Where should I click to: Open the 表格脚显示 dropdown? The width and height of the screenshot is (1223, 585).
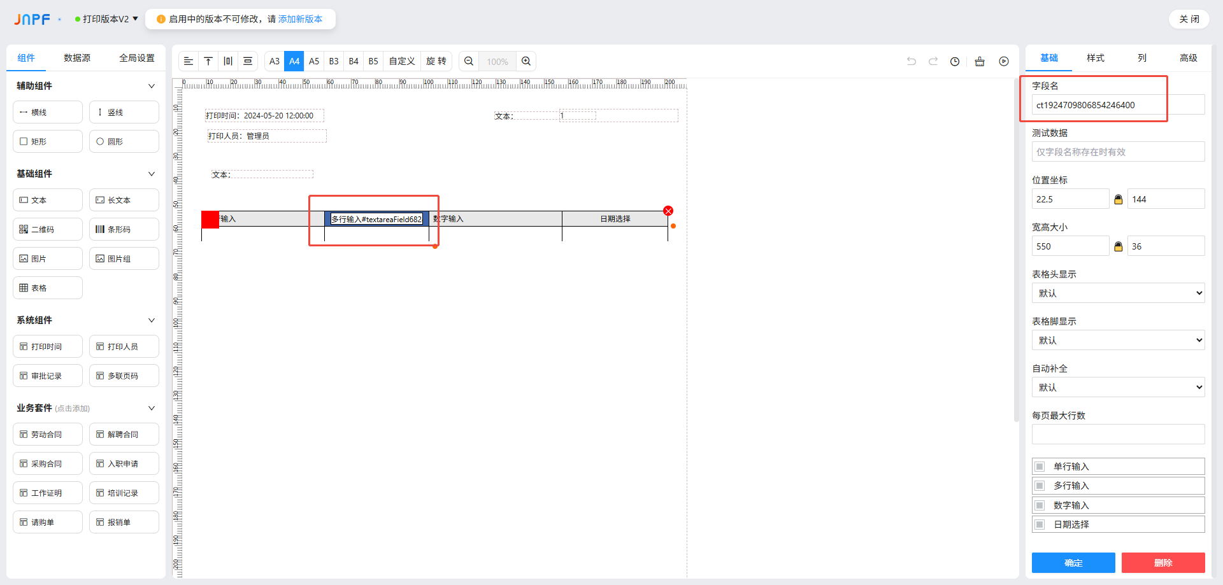click(x=1119, y=340)
